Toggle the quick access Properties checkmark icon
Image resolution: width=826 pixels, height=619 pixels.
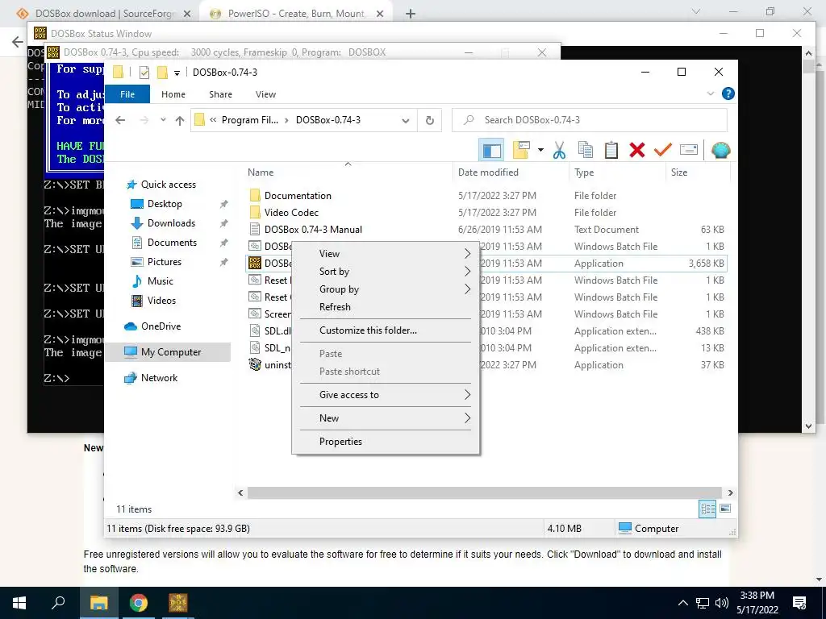tap(144, 73)
